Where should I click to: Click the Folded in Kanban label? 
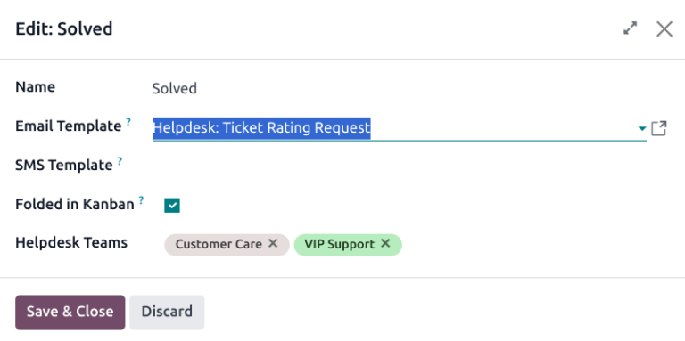coord(75,205)
